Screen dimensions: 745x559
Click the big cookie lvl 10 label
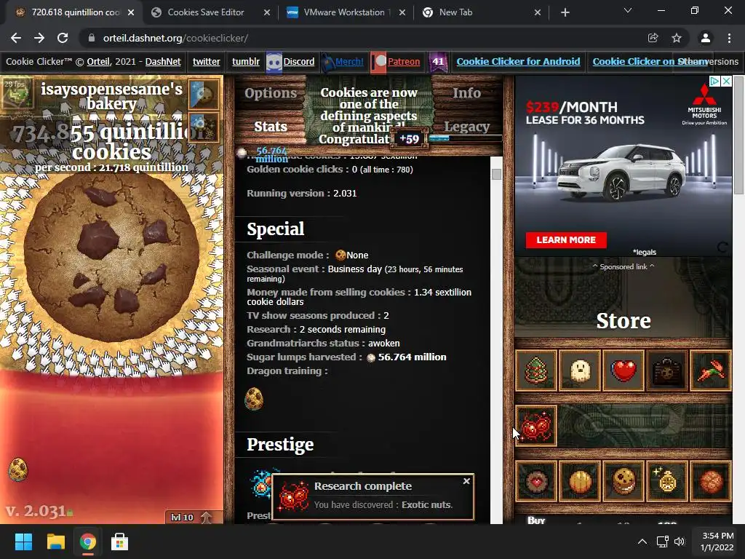click(x=182, y=518)
